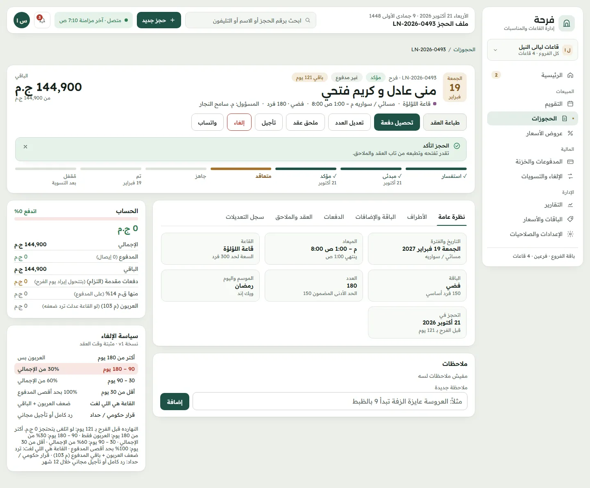Open the الباقة والإضافات tab
This screenshot has height=488, width=590.
[x=375, y=217]
